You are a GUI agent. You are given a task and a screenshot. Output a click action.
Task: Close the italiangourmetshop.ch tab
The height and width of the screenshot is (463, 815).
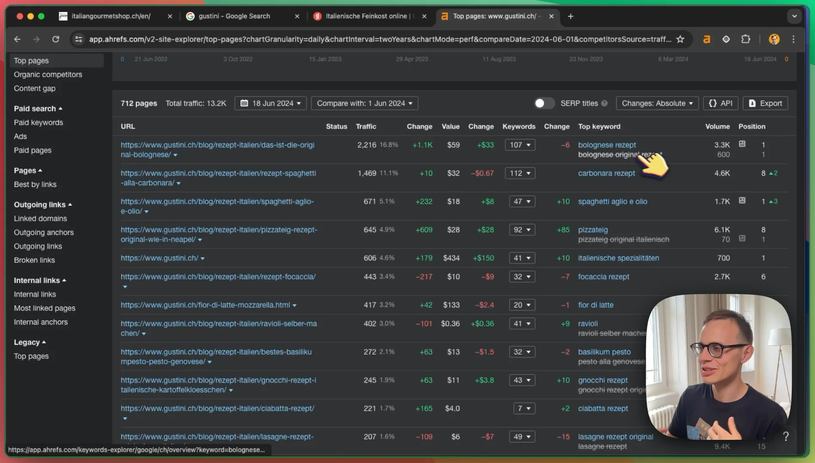click(x=170, y=16)
